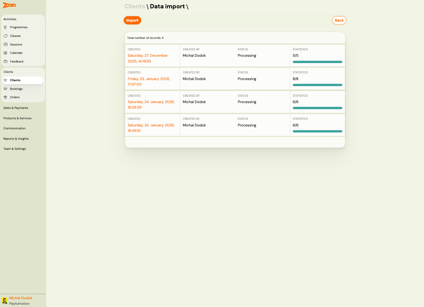Select the Feedback icon
Viewport: 424px width, 307px height.
click(x=5, y=61)
